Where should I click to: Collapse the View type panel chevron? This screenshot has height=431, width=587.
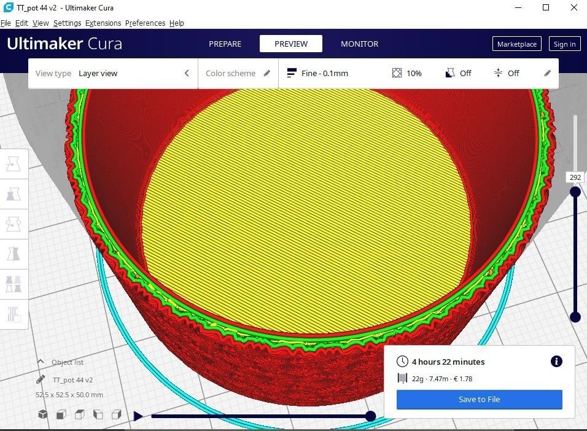tap(187, 74)
